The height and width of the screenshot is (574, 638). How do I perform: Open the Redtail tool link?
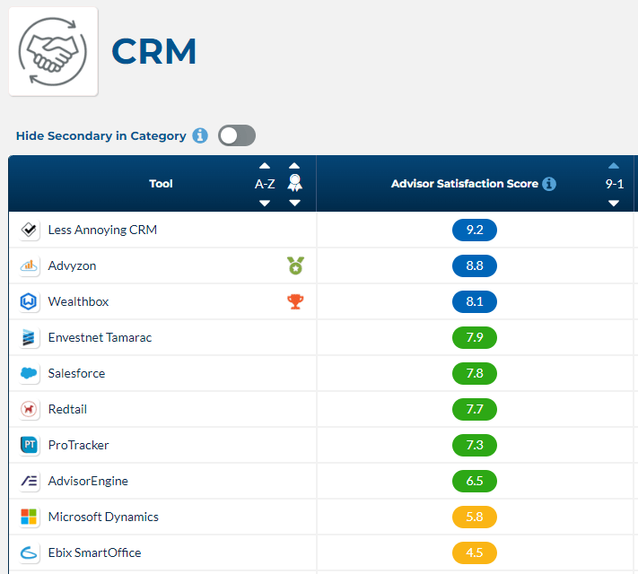point(67,409)
